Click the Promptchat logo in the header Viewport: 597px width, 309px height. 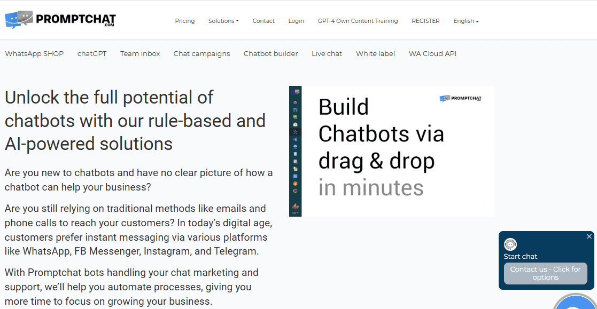point(60,19)
